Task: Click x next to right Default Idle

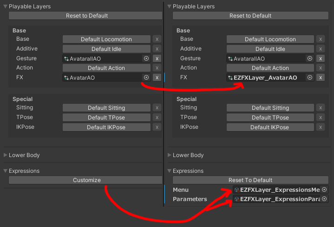Action: point(321,49)
